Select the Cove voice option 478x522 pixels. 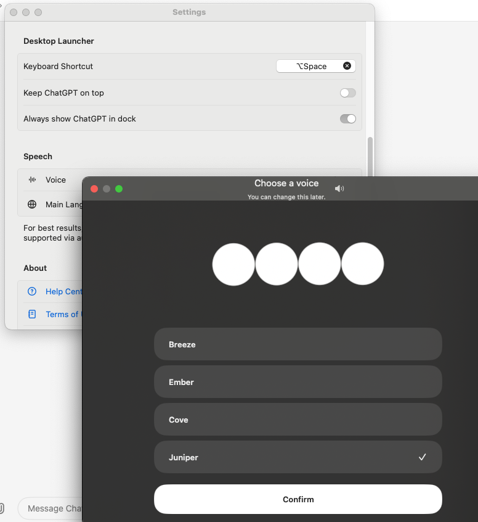298,420
